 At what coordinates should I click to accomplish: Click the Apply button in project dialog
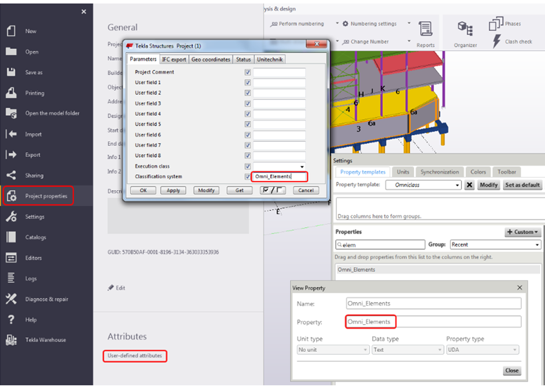[x=174, y=191]
